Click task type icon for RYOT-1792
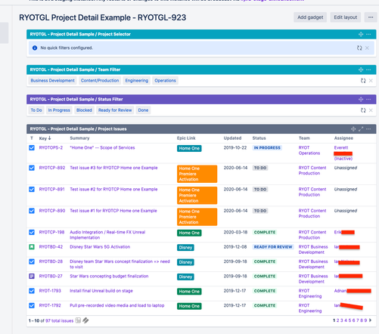 (x=32, y=305)
